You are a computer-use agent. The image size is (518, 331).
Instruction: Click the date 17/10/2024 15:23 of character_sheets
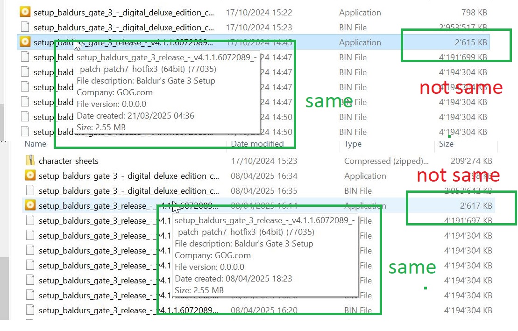pyautogui.click(x=264, y=161)
